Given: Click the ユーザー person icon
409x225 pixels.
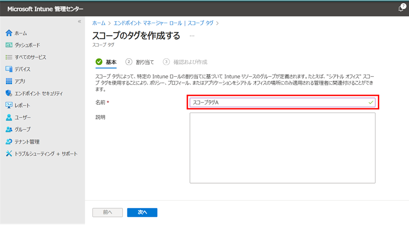Looking at the screenshot, I should pos(9,118).
